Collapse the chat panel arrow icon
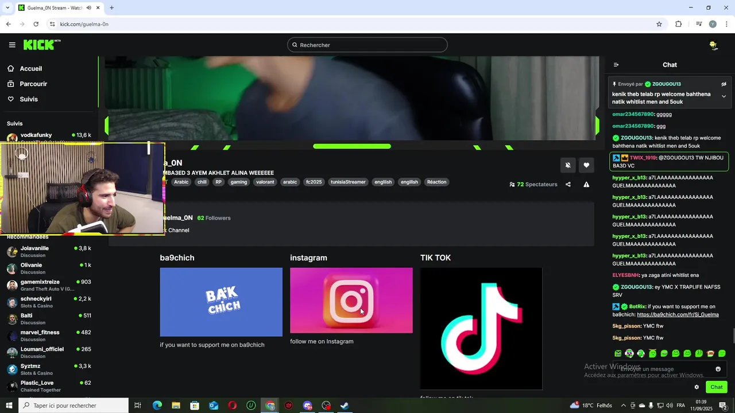Viewport: 735px width, 413px height. click(616, 65)
